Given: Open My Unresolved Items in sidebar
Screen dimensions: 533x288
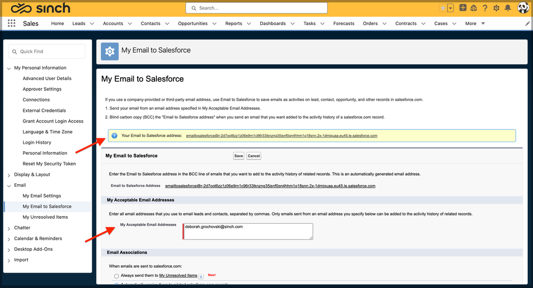Looking at the screenshot, I should 45,217.
